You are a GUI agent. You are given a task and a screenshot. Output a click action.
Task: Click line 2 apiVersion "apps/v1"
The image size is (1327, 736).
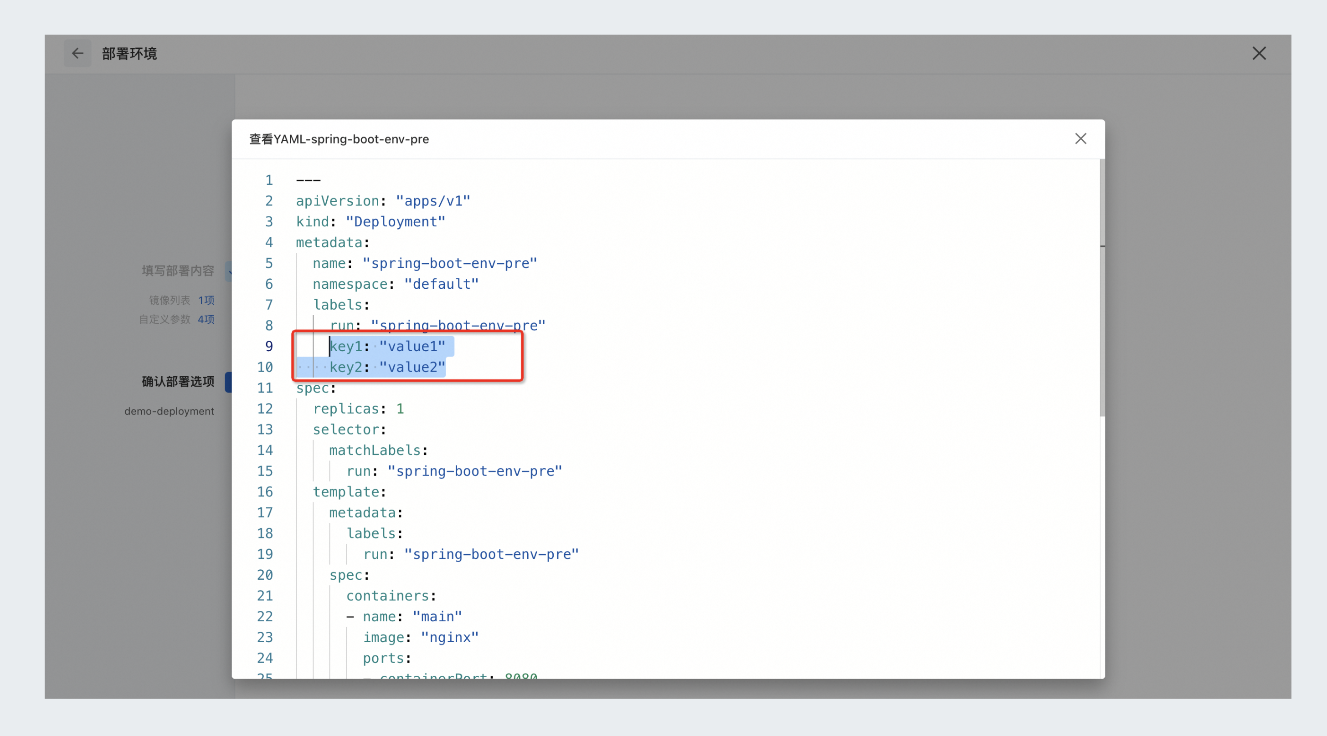pyautogui.click(x=383, y=201)
